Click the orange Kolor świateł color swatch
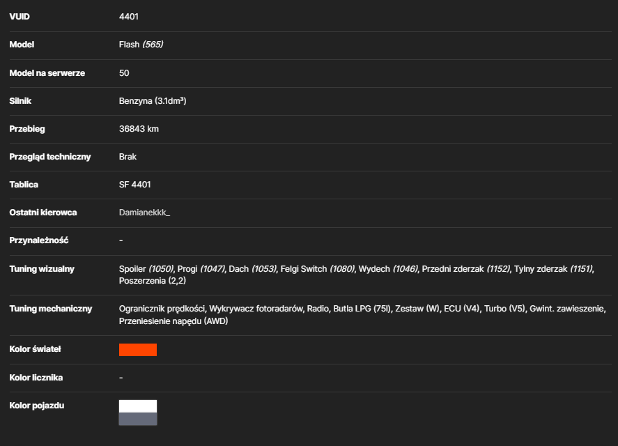 [x=138, y=350]
